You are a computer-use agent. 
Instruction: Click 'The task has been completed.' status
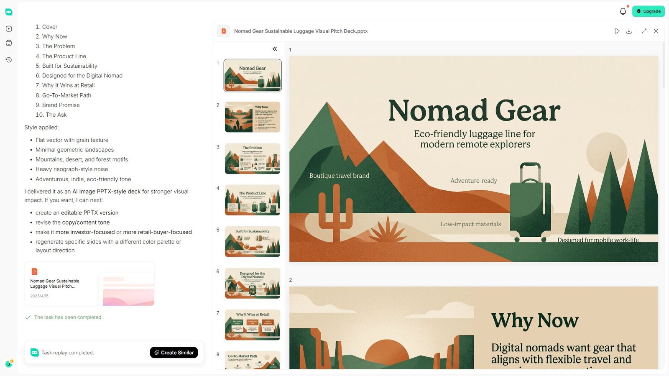68,317
